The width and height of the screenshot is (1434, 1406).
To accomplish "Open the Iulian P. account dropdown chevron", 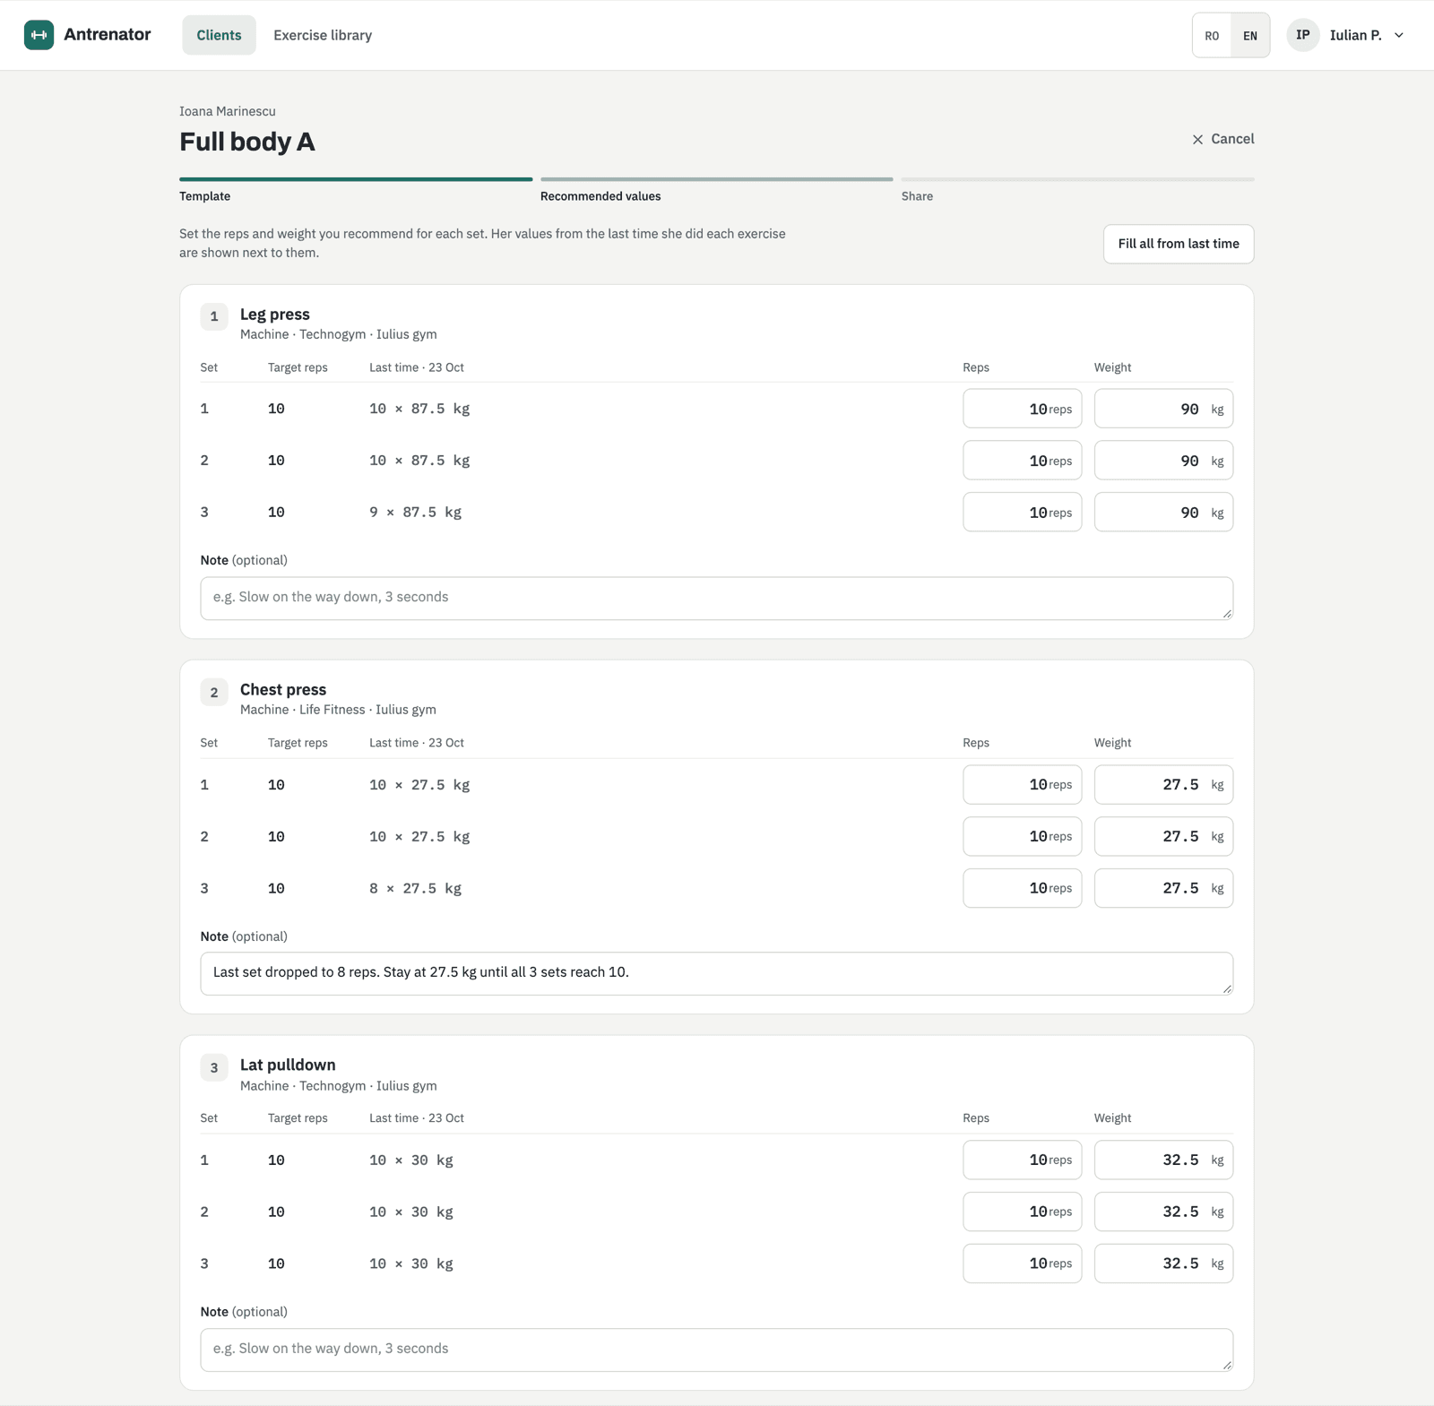I will point(1399,35).
